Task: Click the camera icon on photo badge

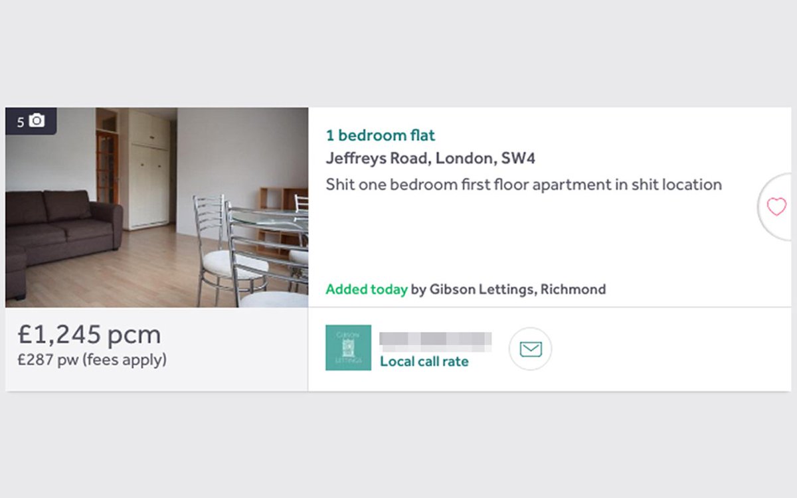Action: coord(37,121)
